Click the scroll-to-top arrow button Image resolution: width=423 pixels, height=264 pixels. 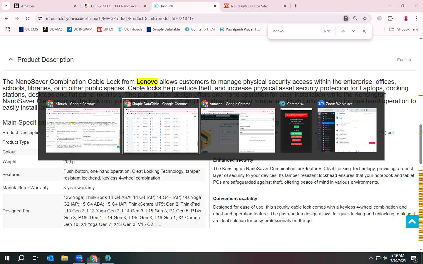[x=412, y=222]
